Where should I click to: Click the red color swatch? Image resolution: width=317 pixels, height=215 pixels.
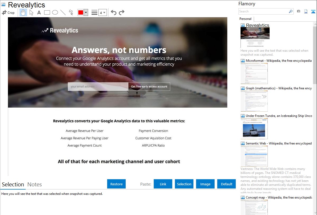point(81,12)
